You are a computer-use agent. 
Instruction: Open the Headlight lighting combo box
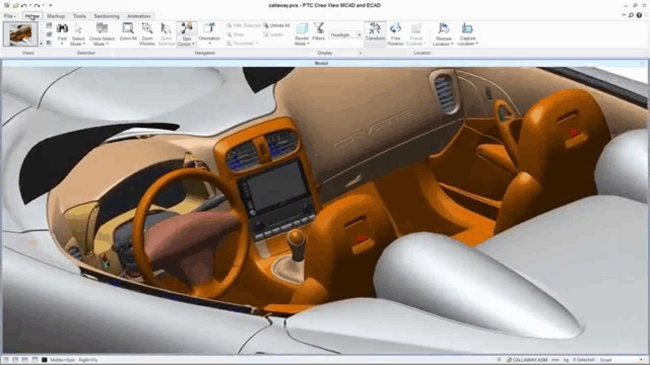point(345,35)
